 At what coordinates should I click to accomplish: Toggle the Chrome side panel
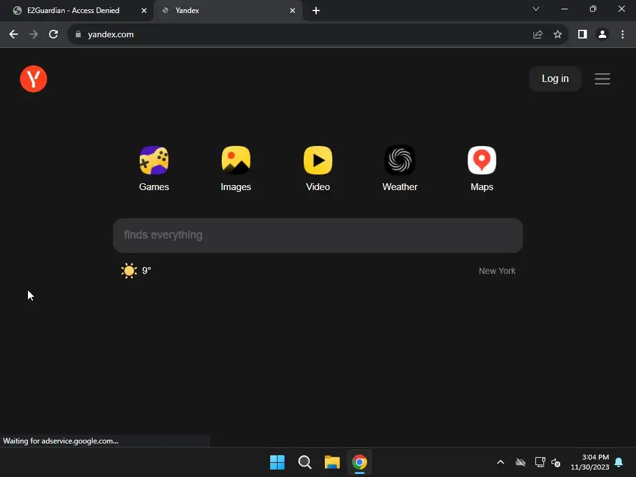[583, 35]
